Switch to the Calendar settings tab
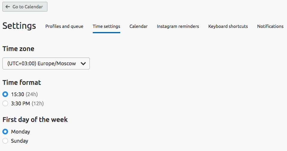 tap(138, 26)
